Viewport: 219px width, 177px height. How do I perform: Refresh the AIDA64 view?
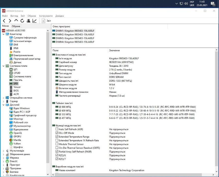tap(22, 21)
